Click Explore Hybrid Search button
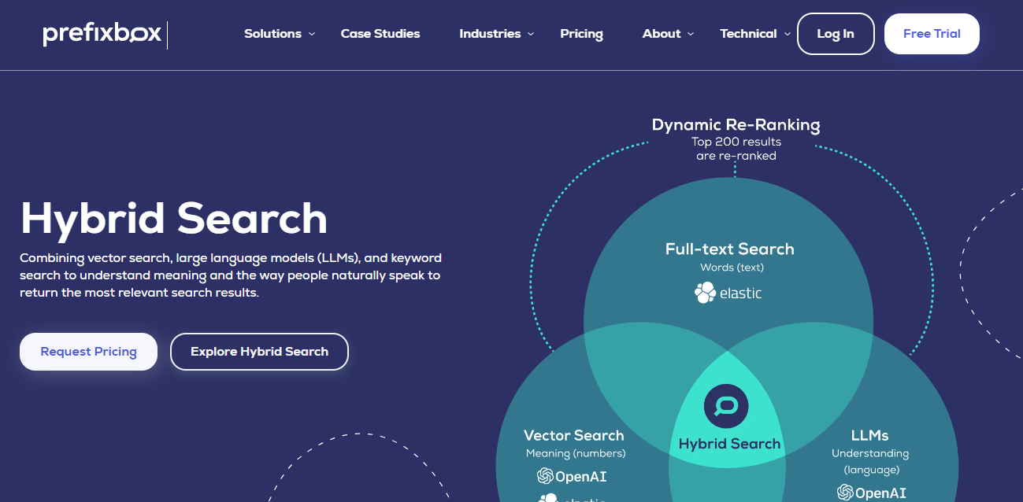1023x502 pixels. [259, 352]
